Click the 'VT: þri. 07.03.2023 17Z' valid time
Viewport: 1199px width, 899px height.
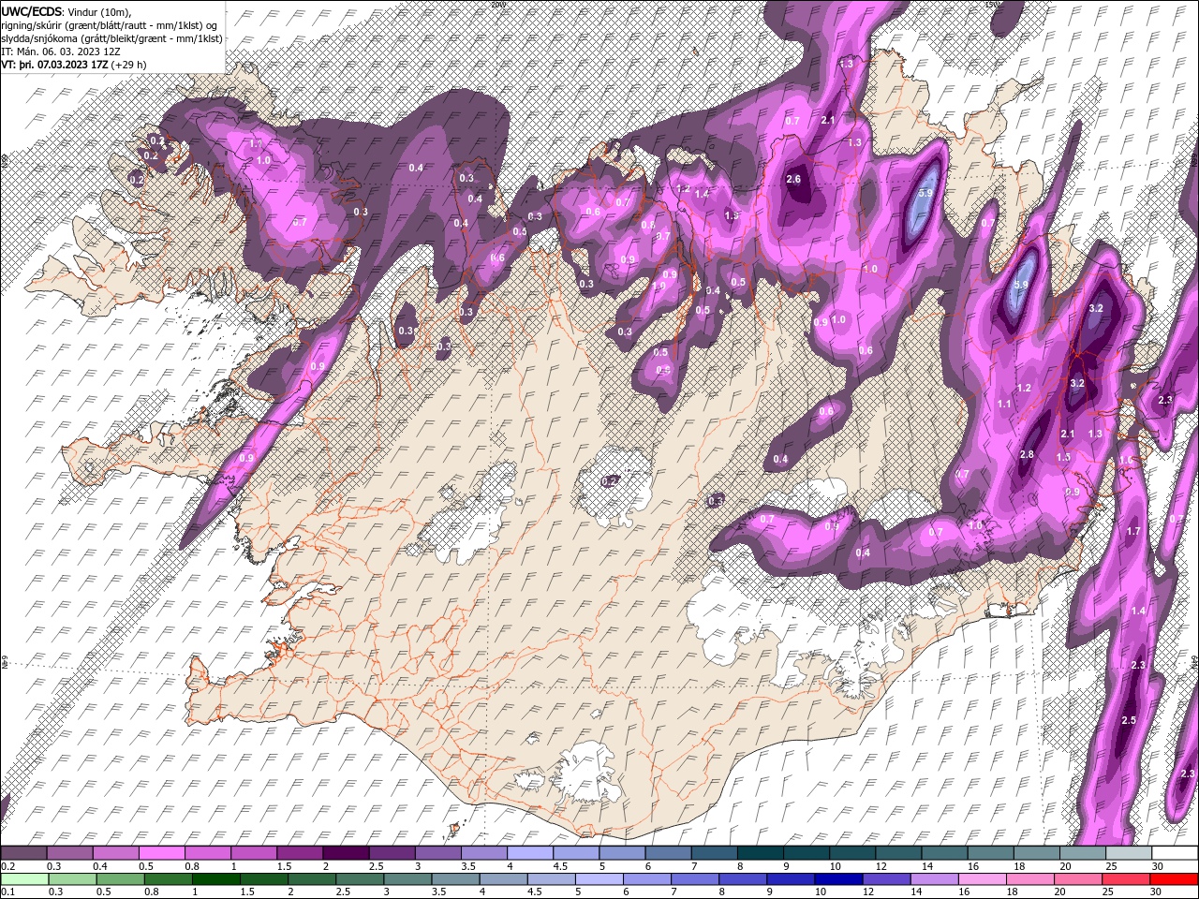54,66
